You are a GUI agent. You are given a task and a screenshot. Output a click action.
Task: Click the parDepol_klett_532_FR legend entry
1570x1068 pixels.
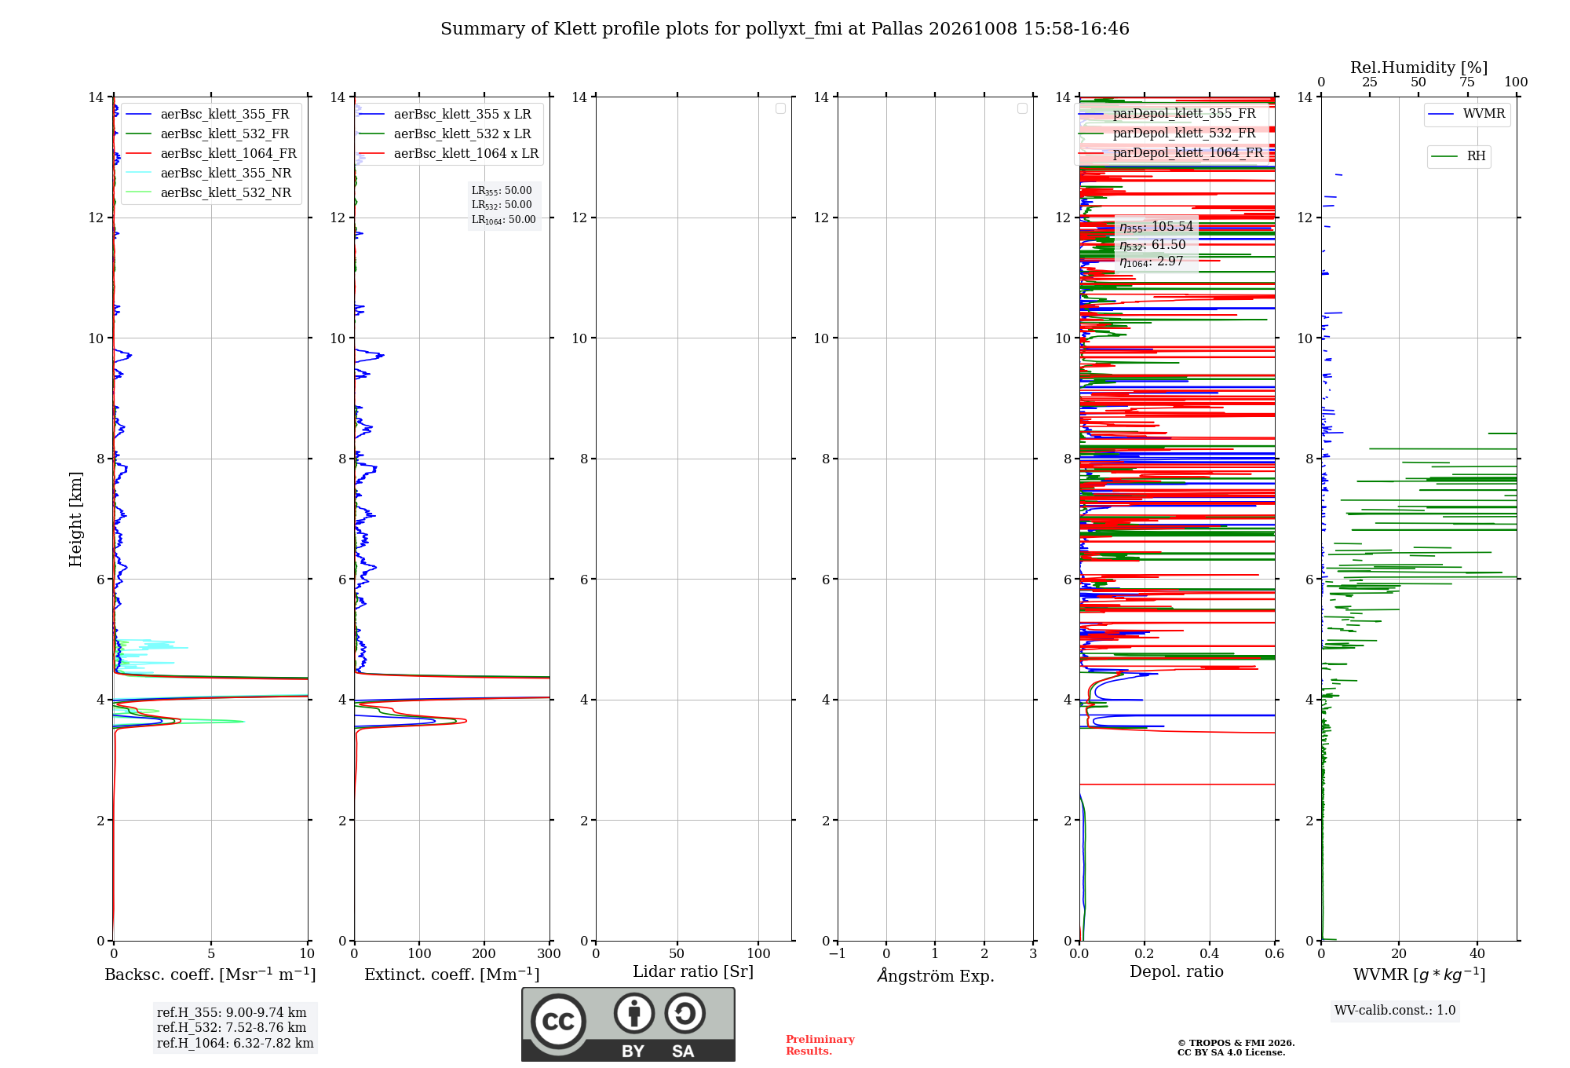(1167, 133)
